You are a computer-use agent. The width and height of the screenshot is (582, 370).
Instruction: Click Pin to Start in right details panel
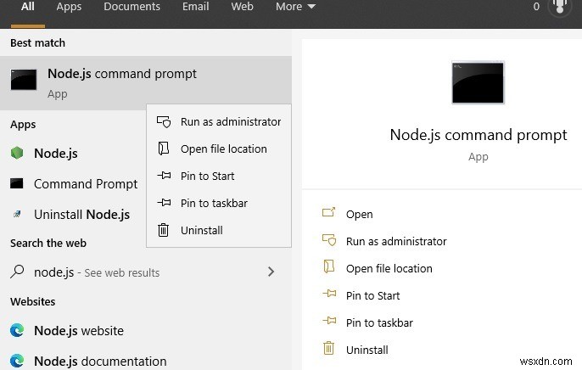click(372, 295)
